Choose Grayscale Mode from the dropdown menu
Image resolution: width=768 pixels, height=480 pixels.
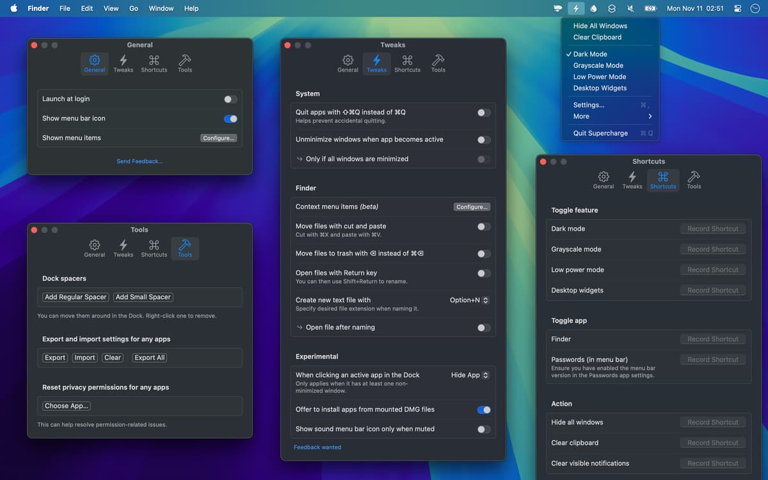pyautogui.click(x=598, y=65)
